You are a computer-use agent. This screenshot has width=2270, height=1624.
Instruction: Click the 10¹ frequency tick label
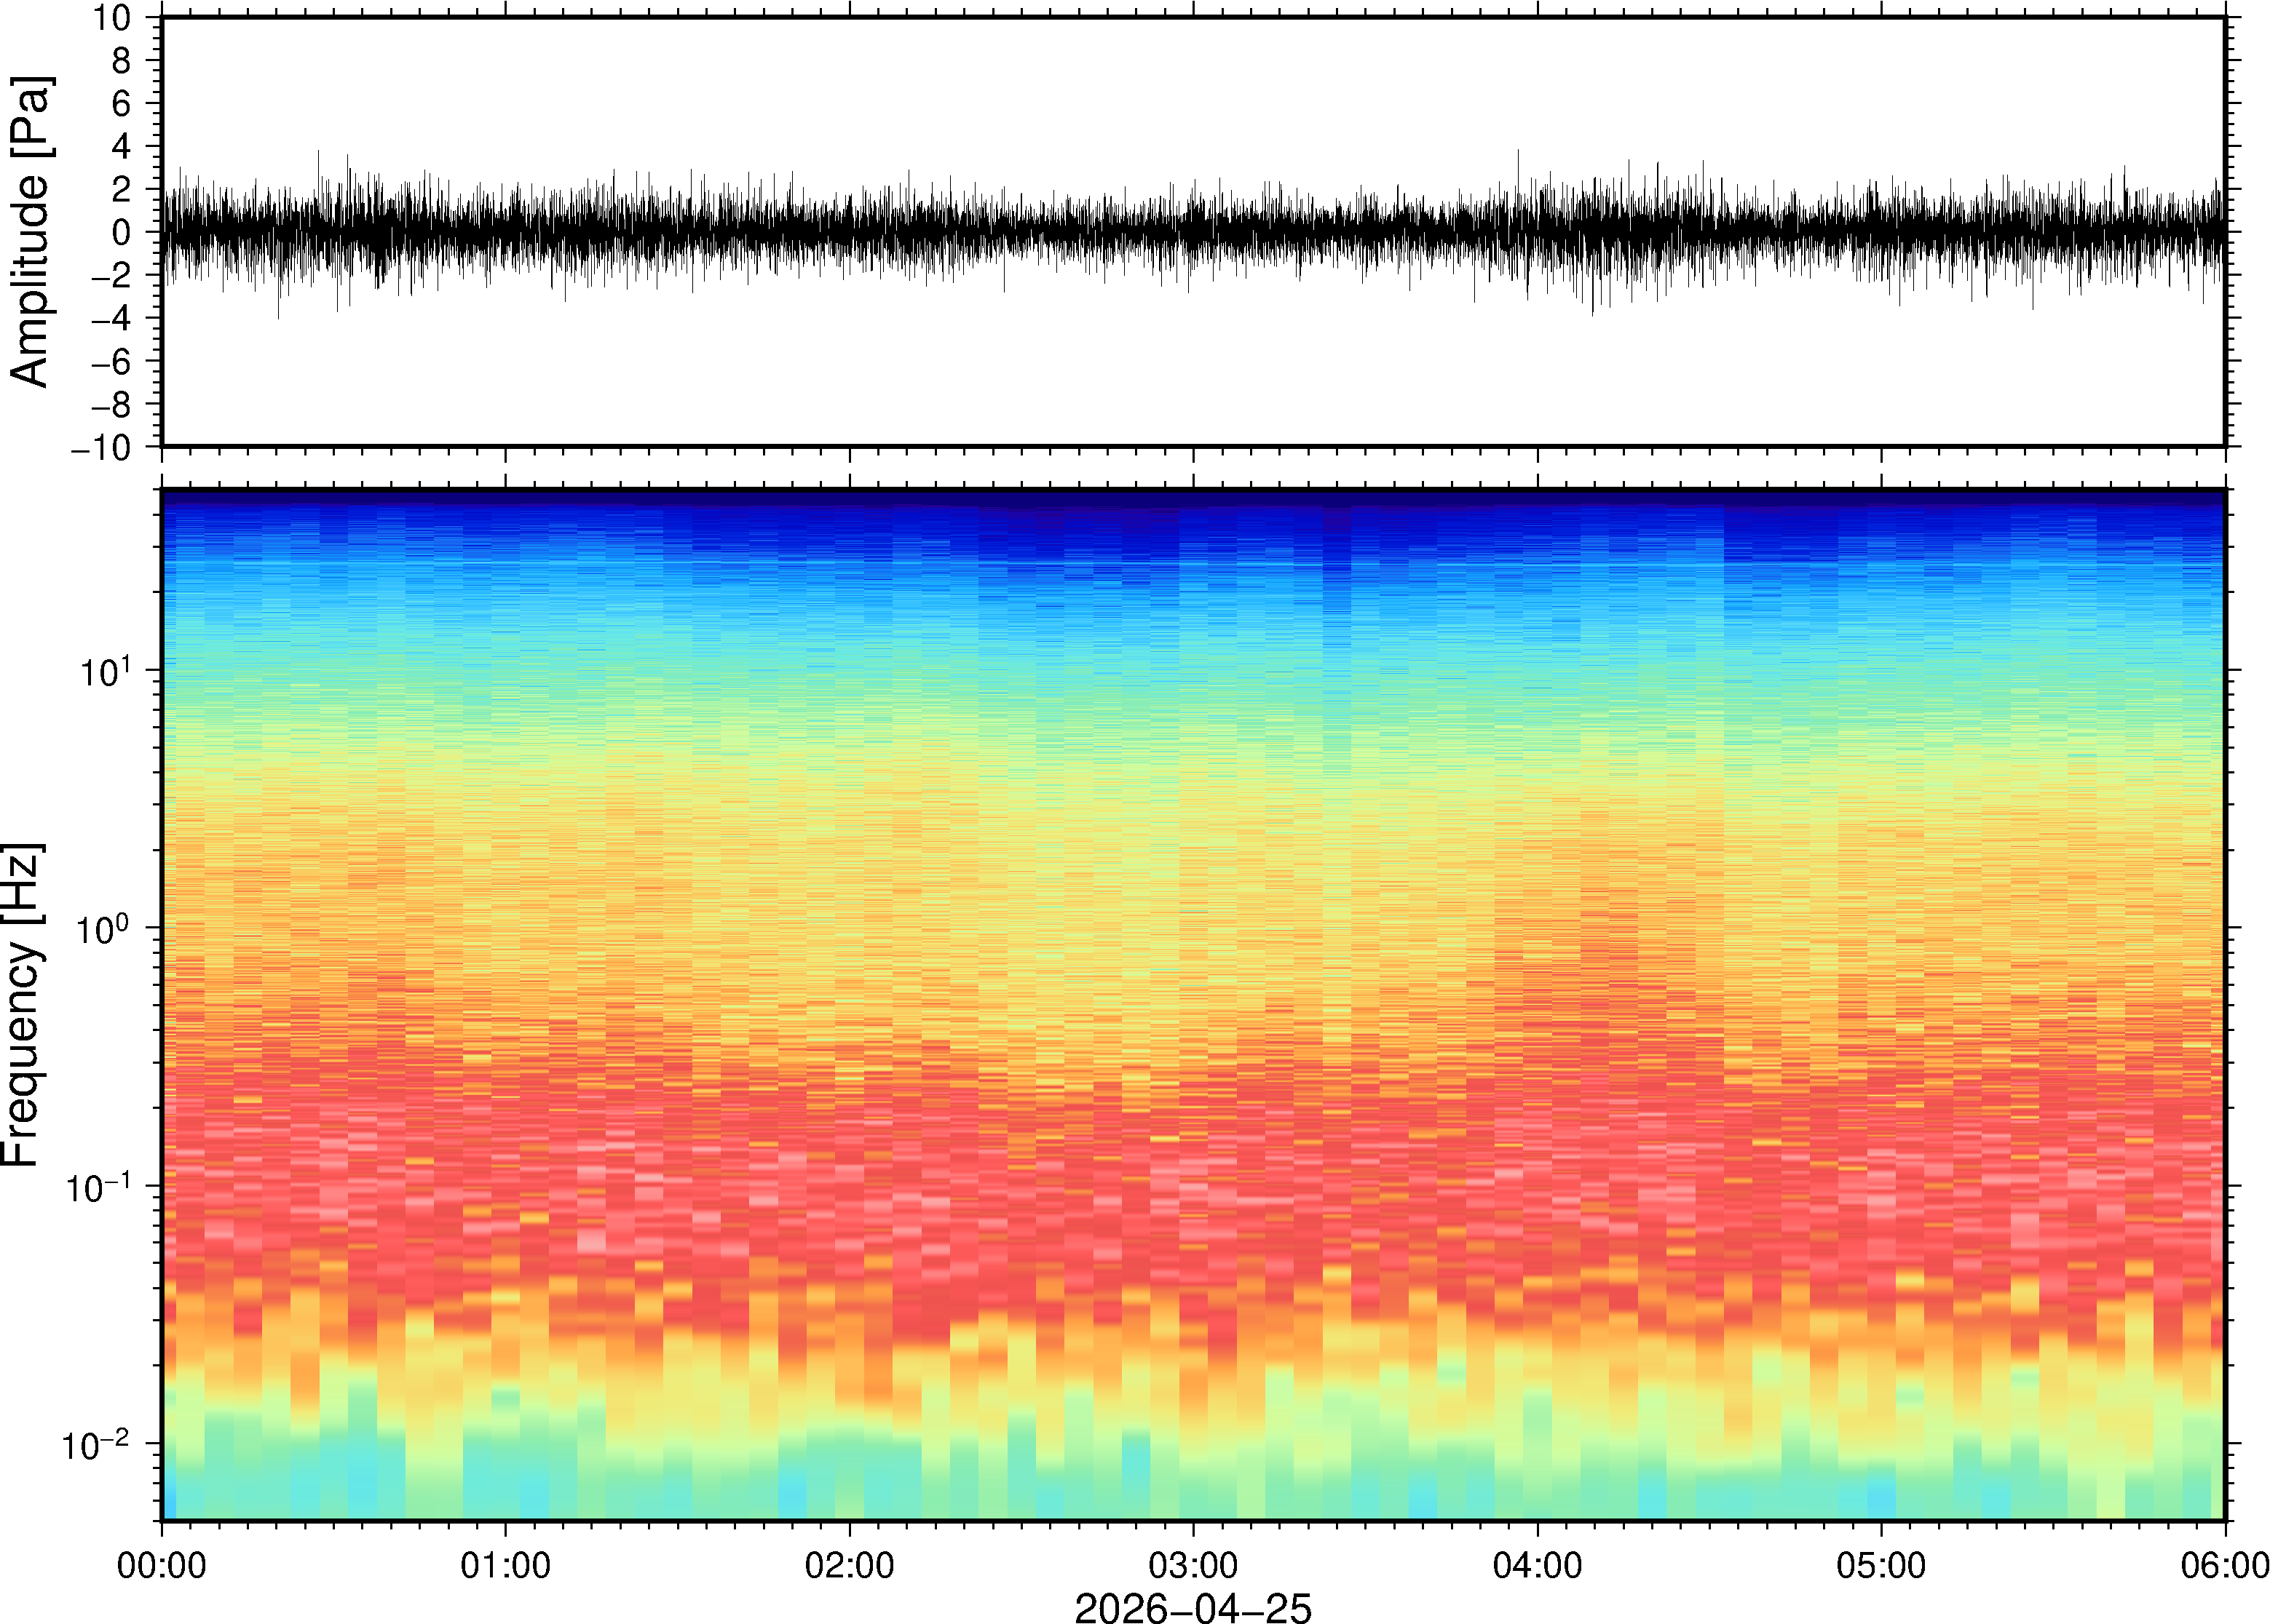[105, 672]
